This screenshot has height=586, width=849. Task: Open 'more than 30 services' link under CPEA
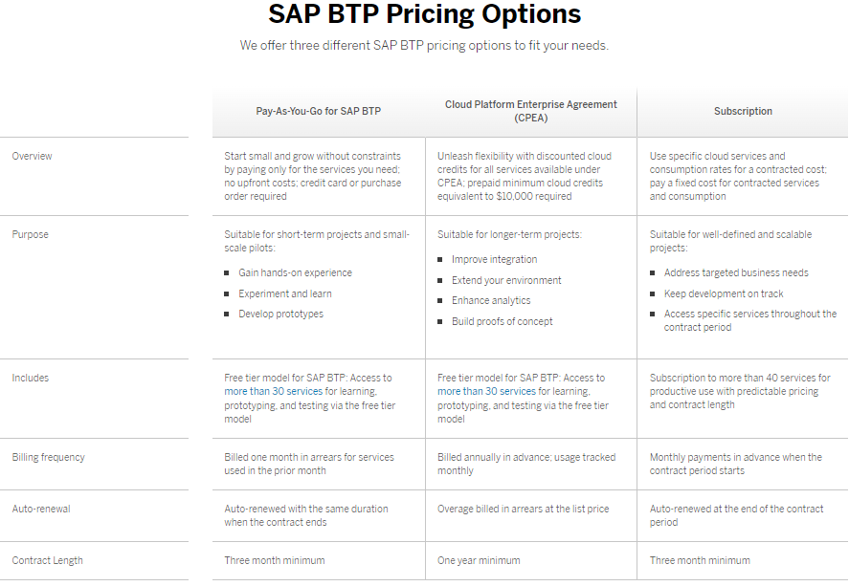point(486,392)
